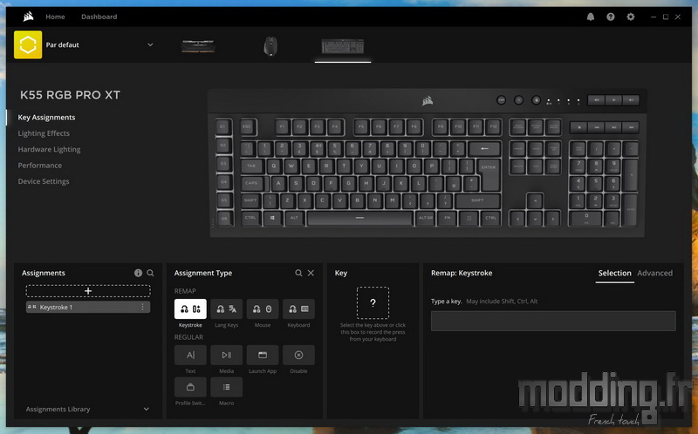Open the notifications bell
This screenshot has width=698, height=434.
click(591, 17)
